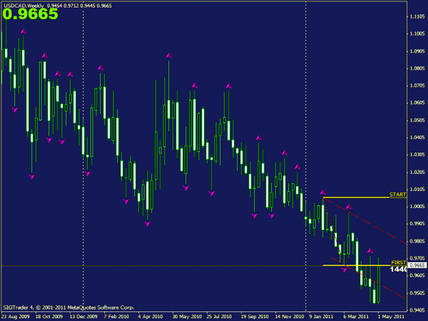The width and height of the screenshot is (428, 321).
Task: Click the 1.0905 price axis label
Action: [x=417, y=51]
